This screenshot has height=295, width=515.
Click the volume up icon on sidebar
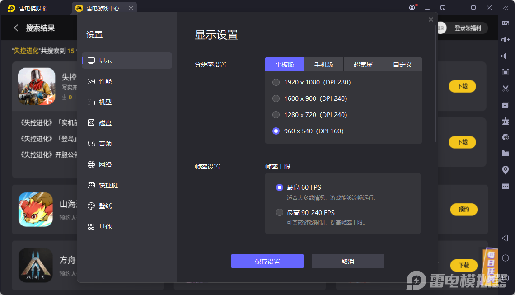[505, 39]
